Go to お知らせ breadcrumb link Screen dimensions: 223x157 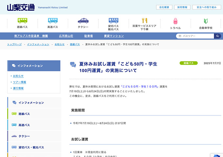pyautogui.click(x=60, y=44)
